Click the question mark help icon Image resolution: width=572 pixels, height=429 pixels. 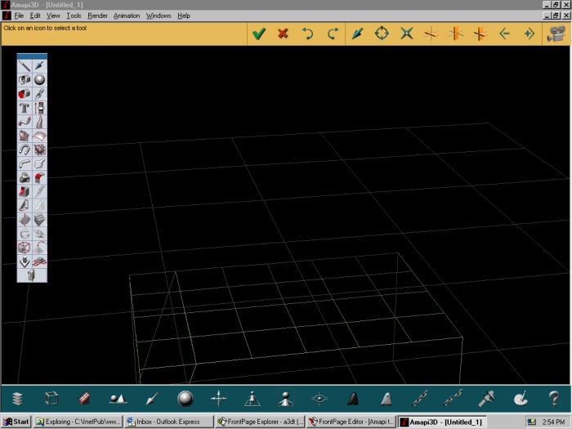[x=554, y=399]
